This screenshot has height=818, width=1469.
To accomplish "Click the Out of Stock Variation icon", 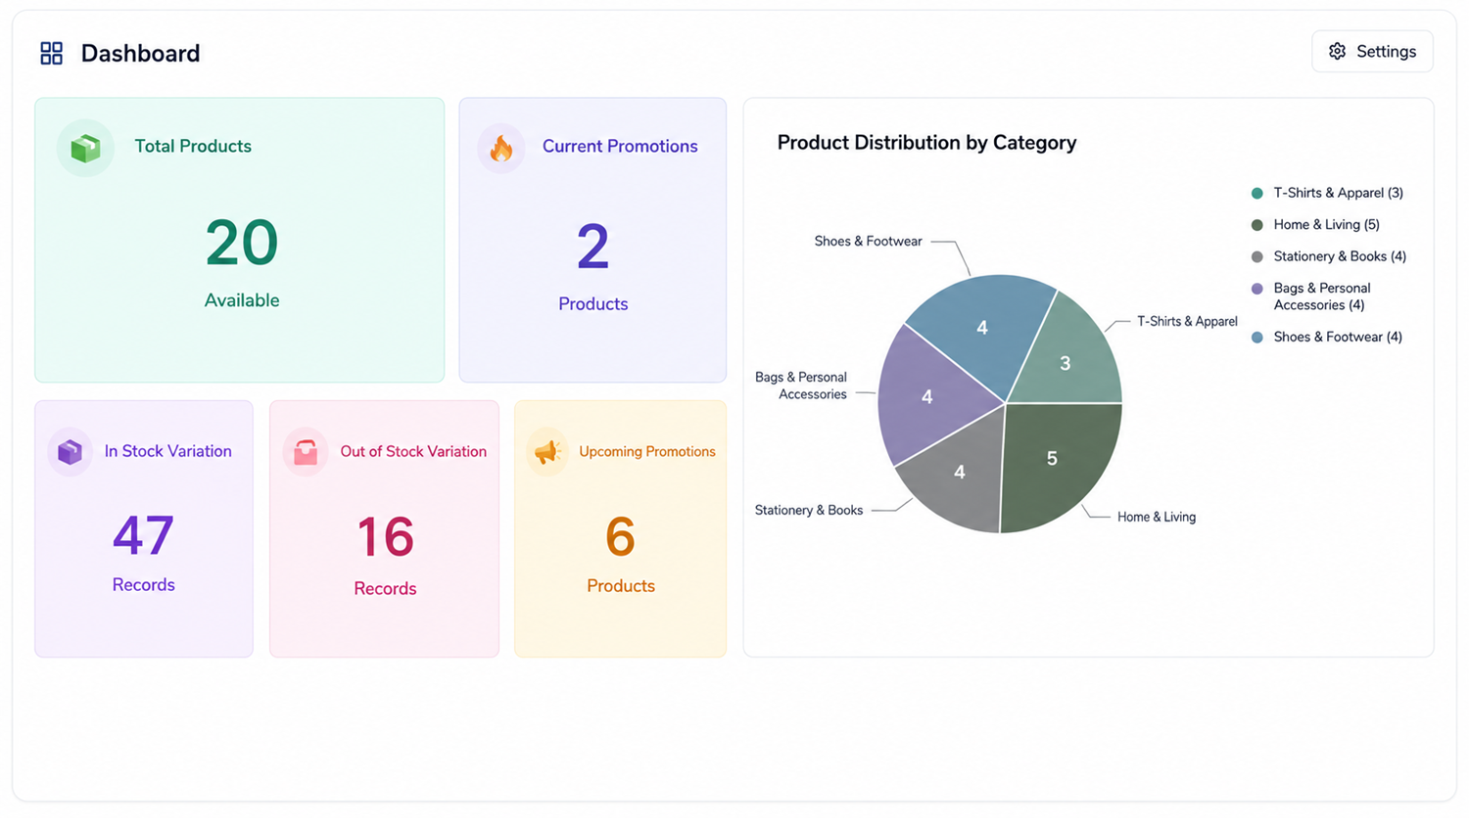I will (306, 452).
